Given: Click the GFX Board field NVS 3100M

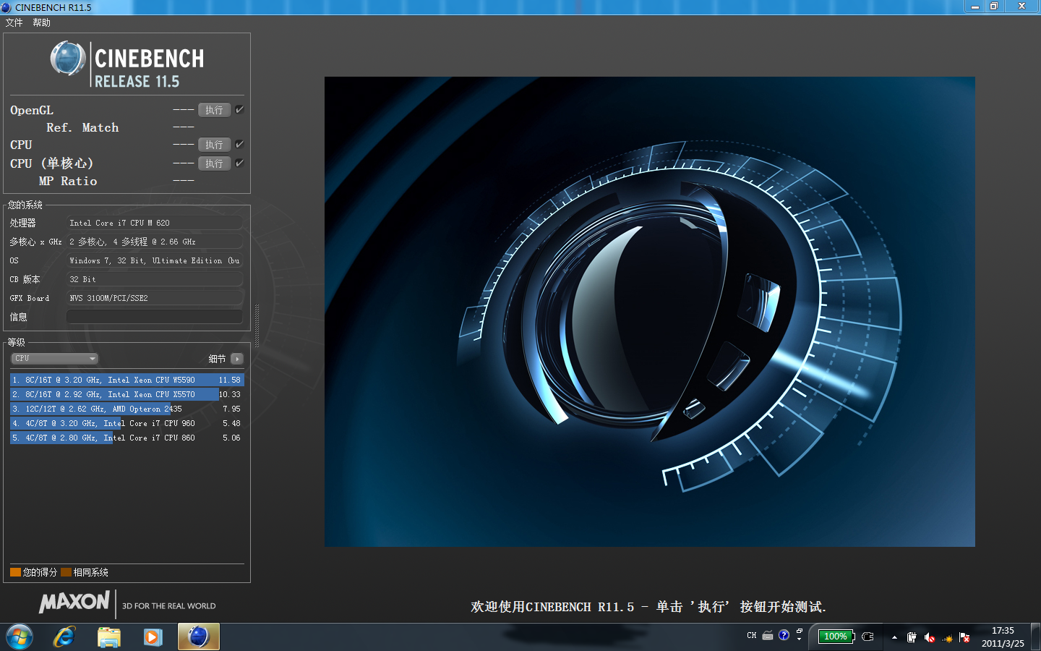Looking at the screenshot, I should coord(155,298).
